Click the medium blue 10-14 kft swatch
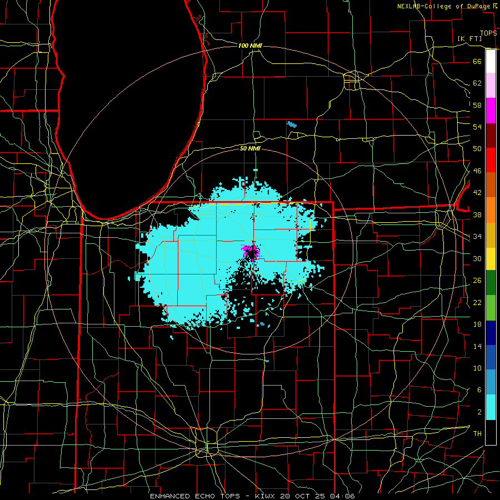Screen dimensions: 500x500 [491, 357]
